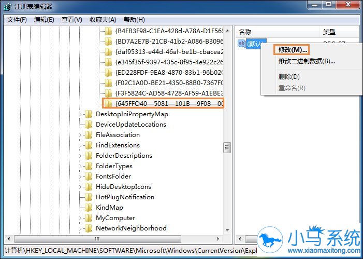The image size is (363, 259).
Task: Click folder icon of {F3F5824C-AD58 key
Action: coord(108,93)
